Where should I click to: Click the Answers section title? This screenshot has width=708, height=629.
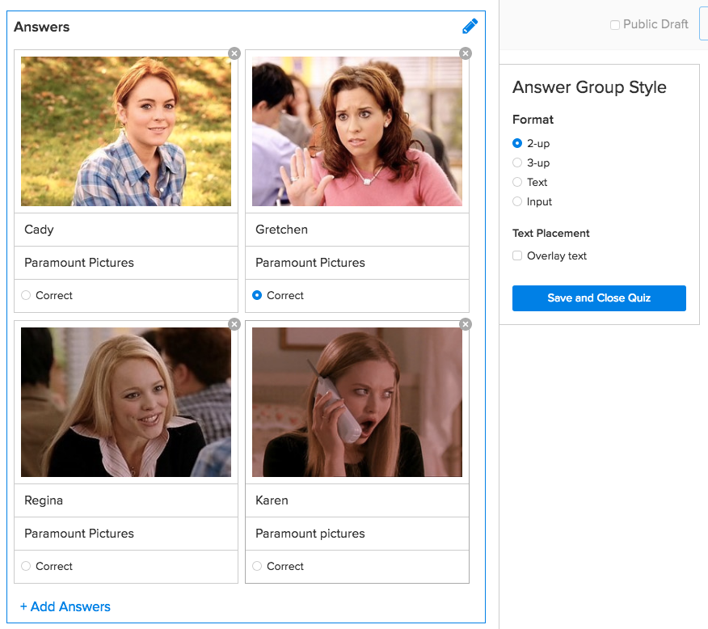(41, 27)
